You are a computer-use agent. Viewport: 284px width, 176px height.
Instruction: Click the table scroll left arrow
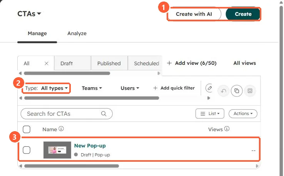[x=21, y=166]
